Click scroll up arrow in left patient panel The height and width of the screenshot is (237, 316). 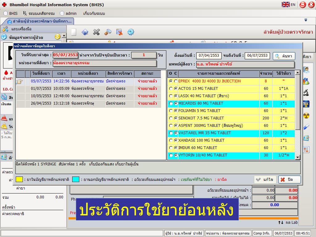click(64, 36)
